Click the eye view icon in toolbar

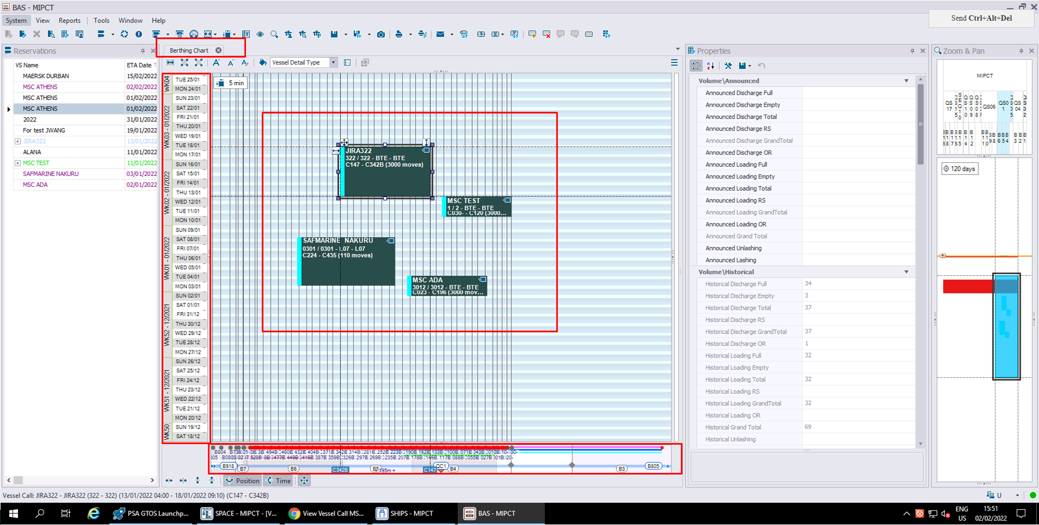260,34
